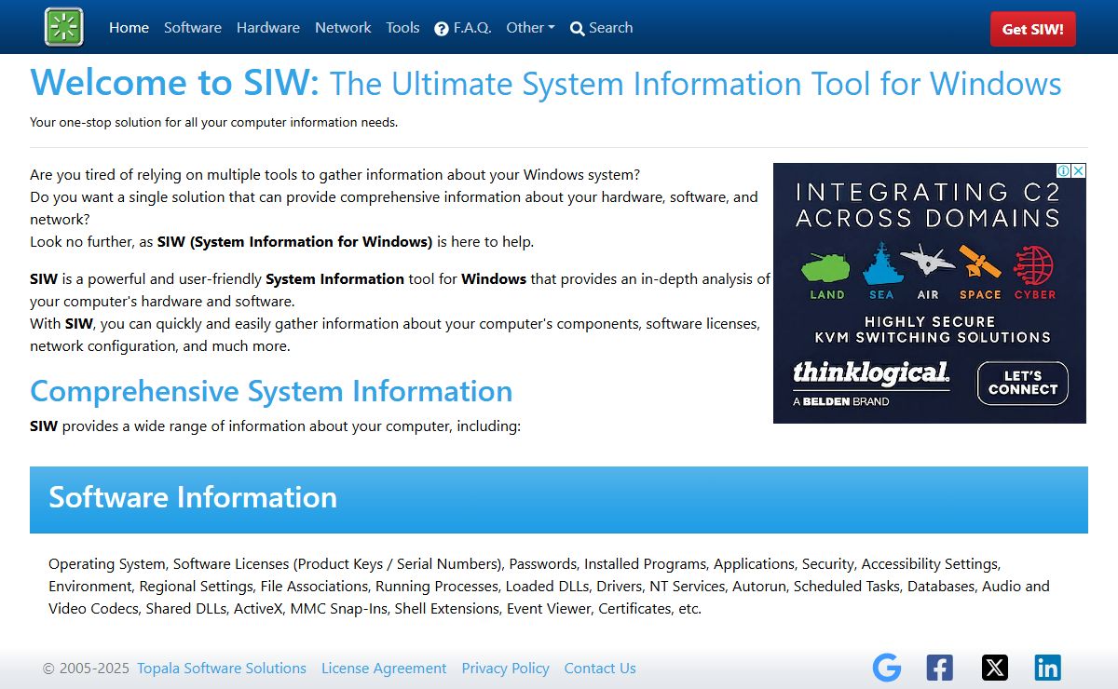Open the F.A.Q. page
This screenshot has width=1118, height=689.
point(463,28)
